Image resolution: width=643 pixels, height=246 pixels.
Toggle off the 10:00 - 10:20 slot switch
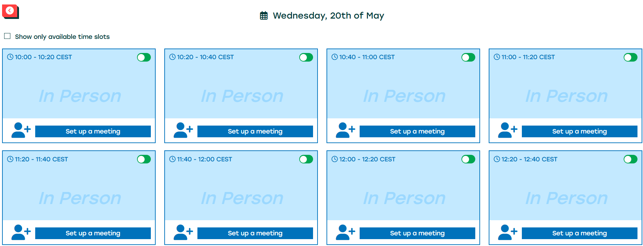click(x=144, y=57)
